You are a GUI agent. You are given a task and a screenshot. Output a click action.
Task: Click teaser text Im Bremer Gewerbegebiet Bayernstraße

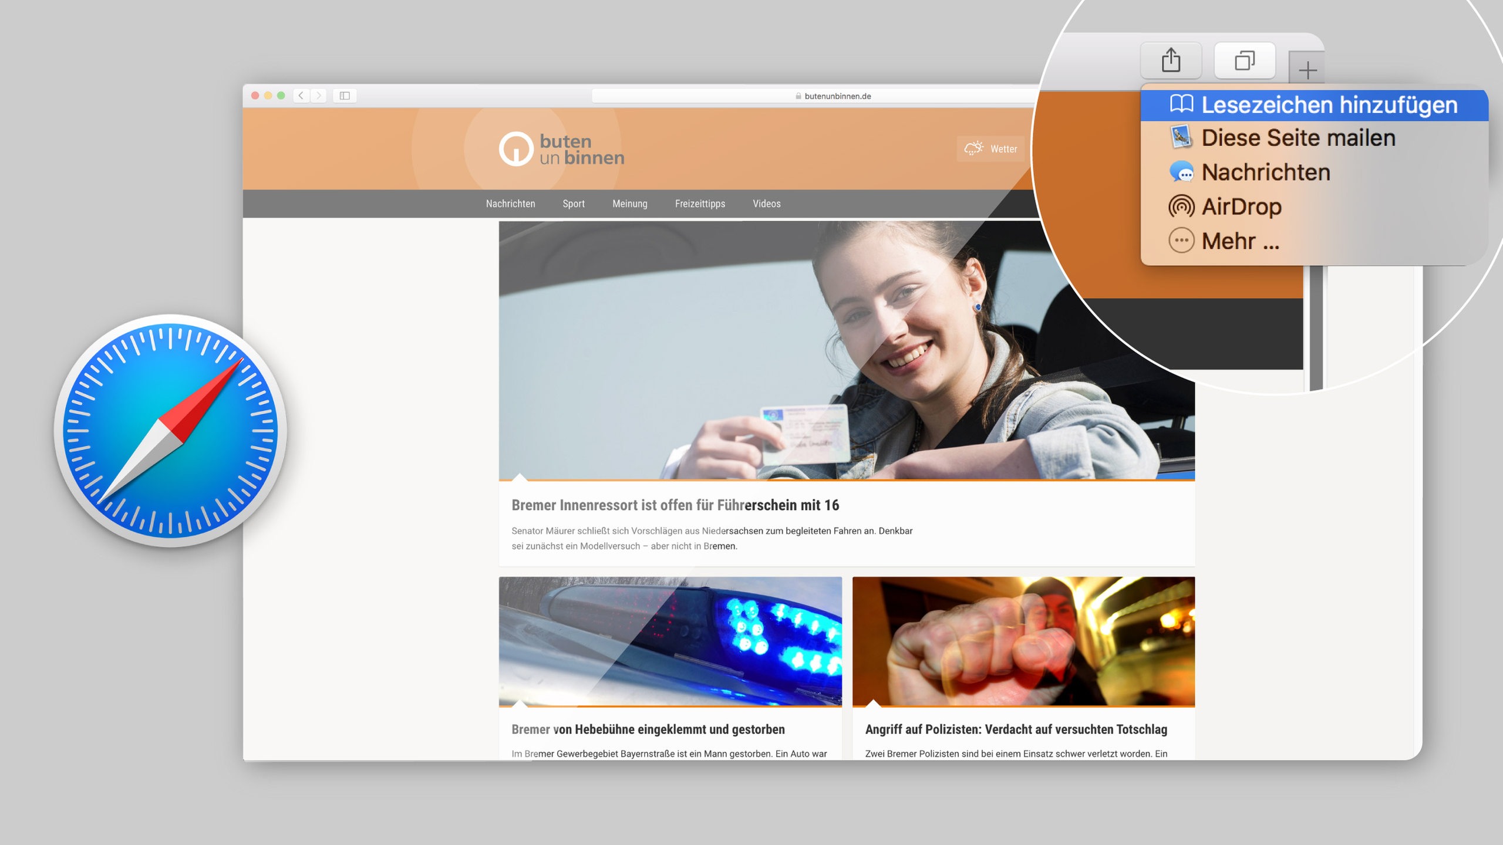click(x=669, y=753)
